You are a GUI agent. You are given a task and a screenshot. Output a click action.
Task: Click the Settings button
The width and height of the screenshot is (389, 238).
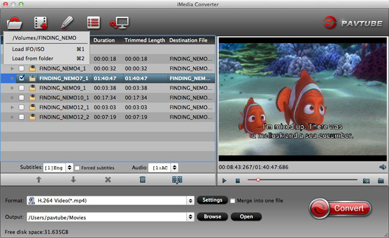coord(212,200)
